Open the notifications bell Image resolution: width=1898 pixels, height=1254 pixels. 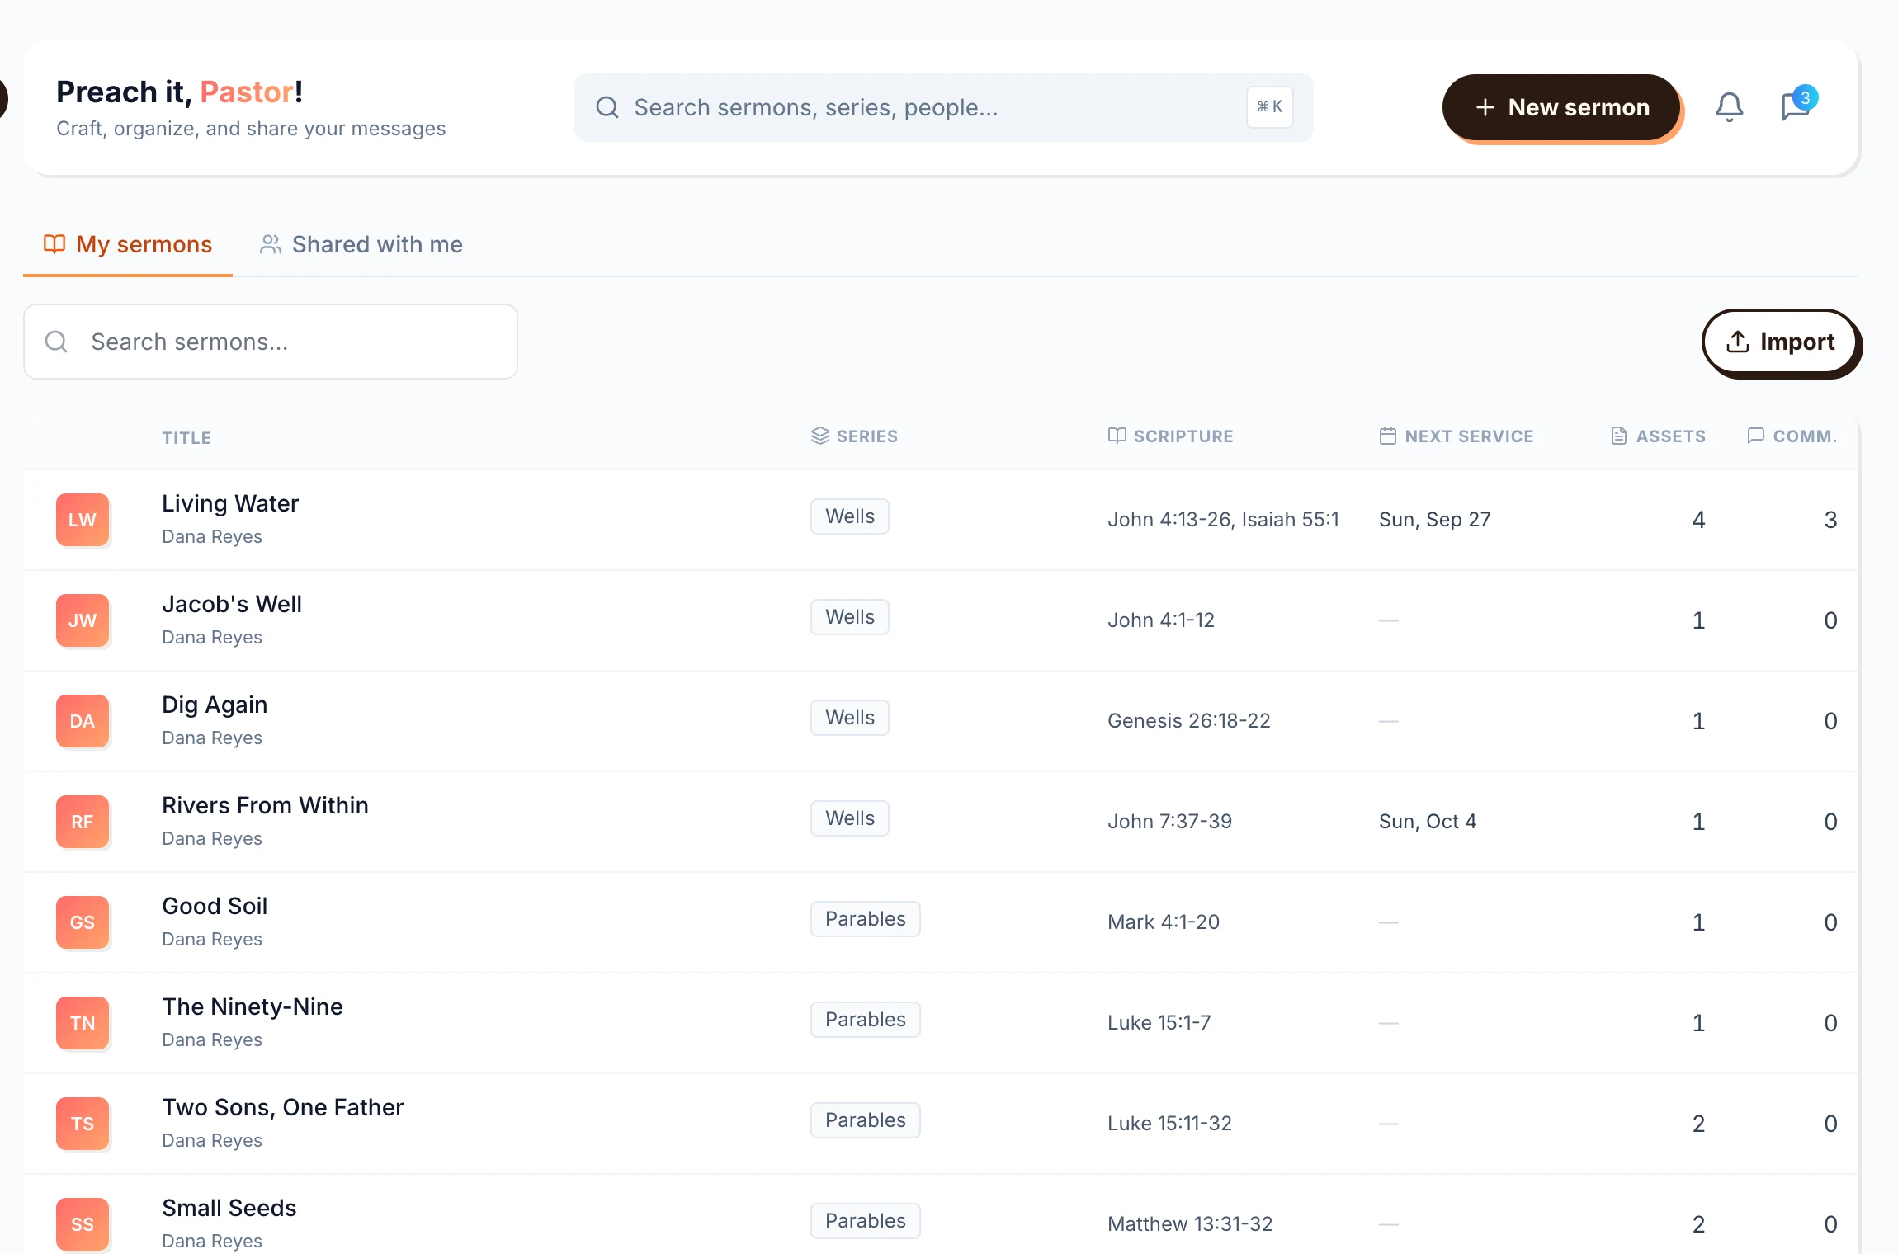click(1729, 107)
